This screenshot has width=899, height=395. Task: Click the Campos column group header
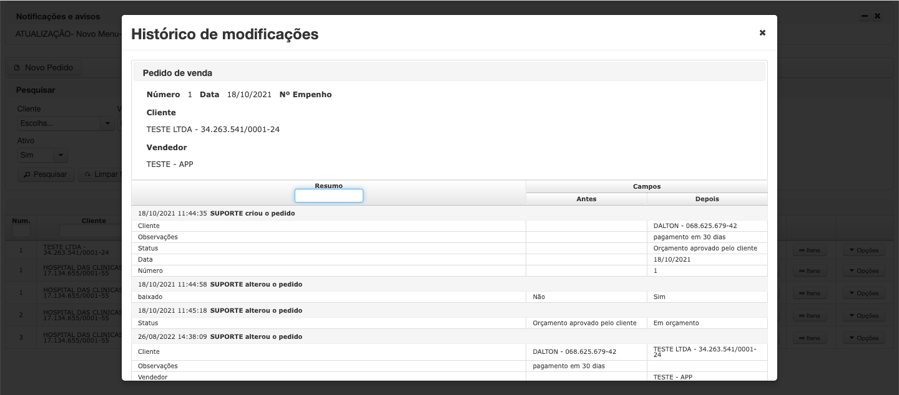click(647, 186)
